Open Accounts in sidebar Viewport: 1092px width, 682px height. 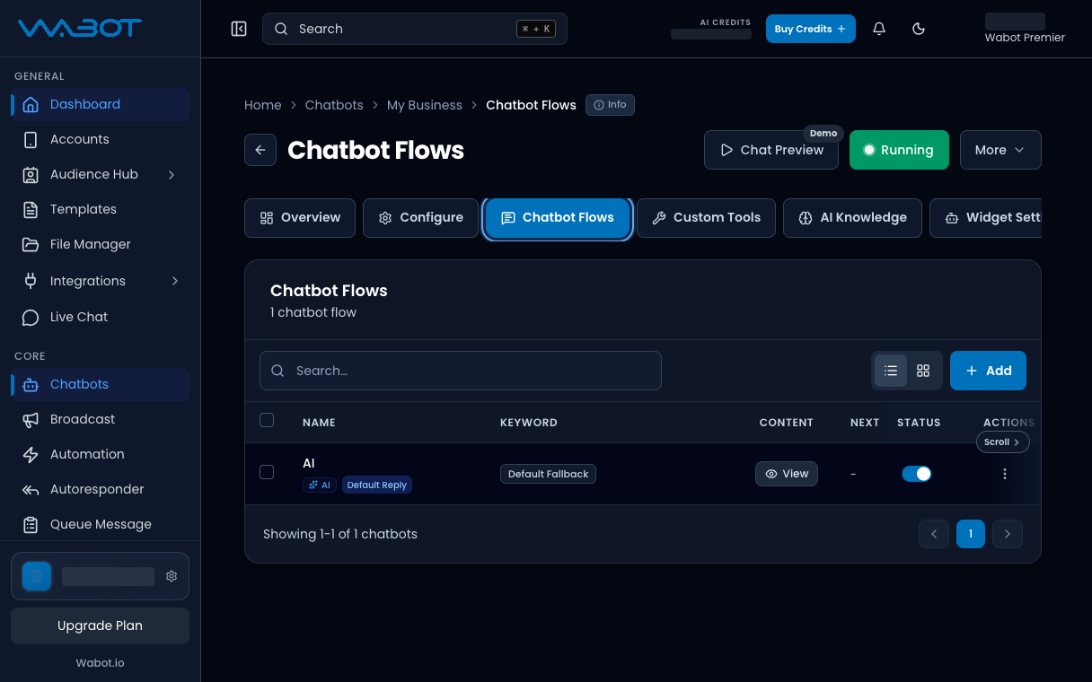(x=100, y=139)
